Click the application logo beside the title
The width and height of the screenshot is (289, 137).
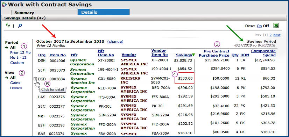(x=4, y=5)
